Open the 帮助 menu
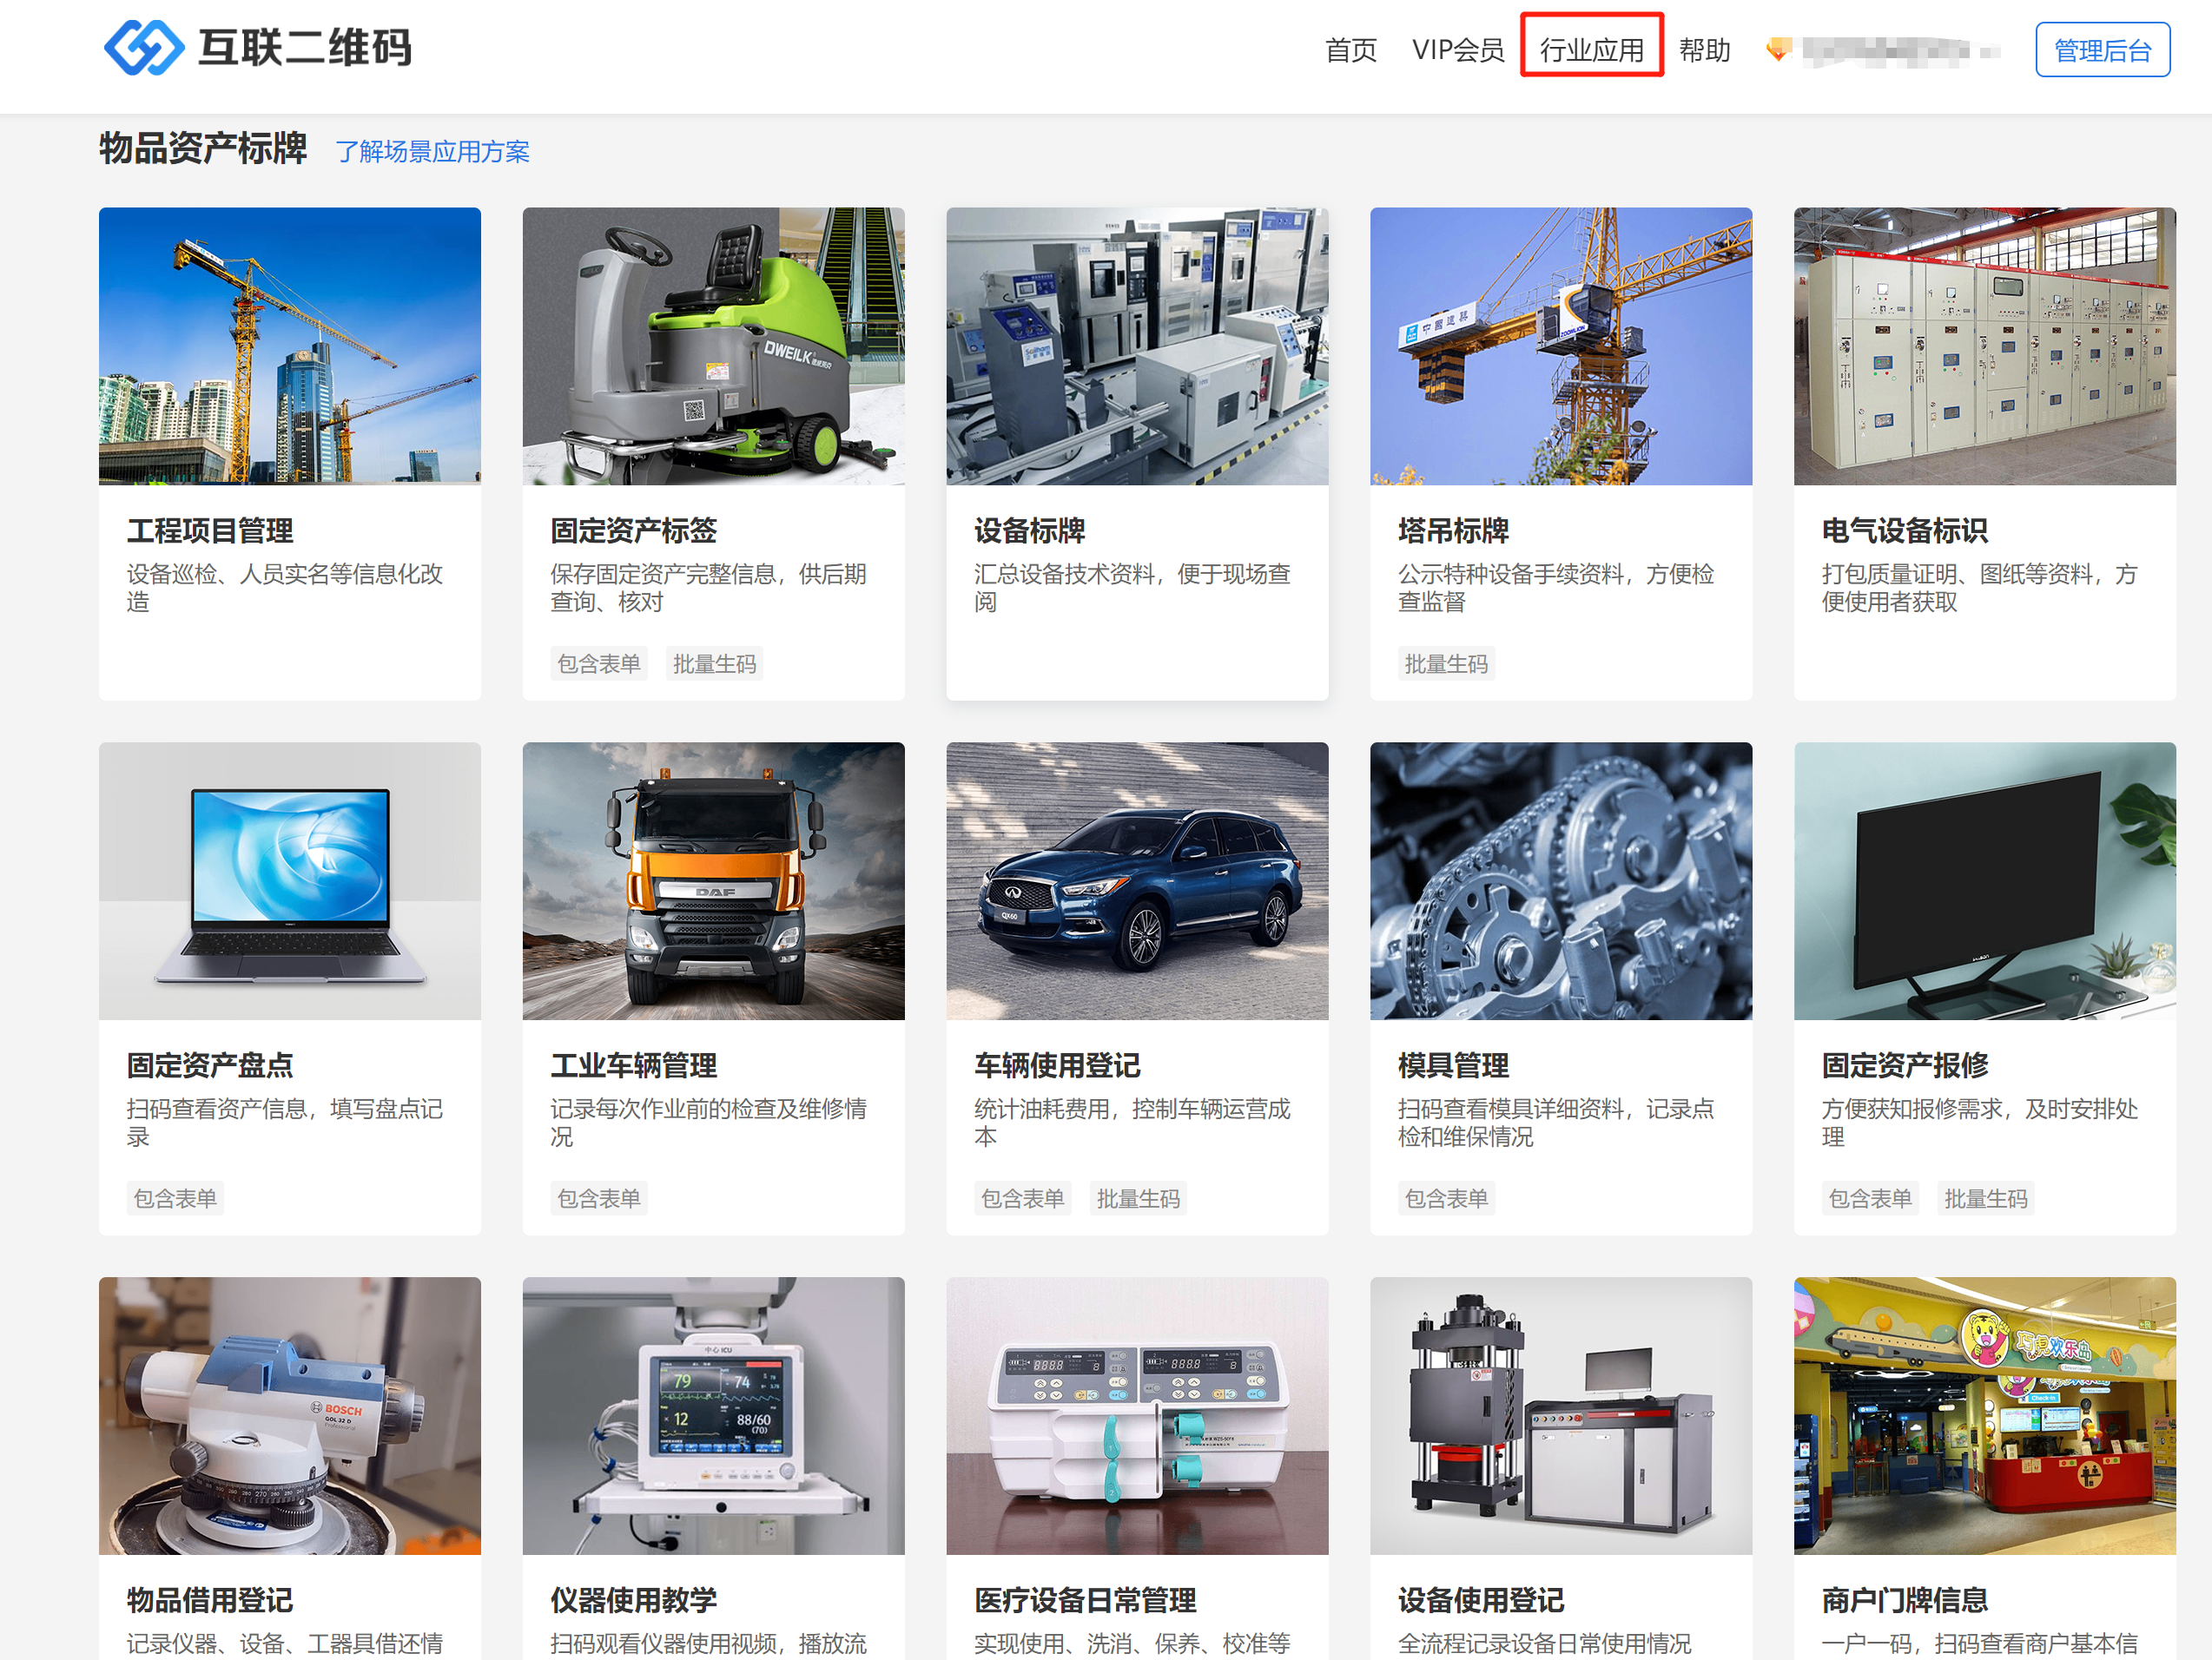 click(1704, 50)
